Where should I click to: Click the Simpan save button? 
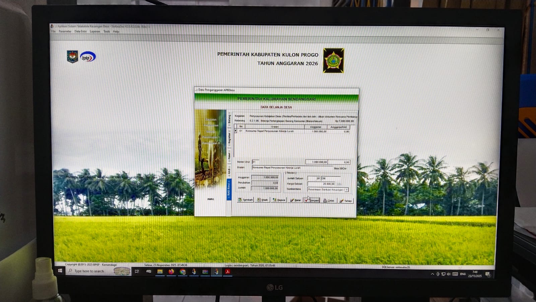pyautogui.click(x=312, y=200)
